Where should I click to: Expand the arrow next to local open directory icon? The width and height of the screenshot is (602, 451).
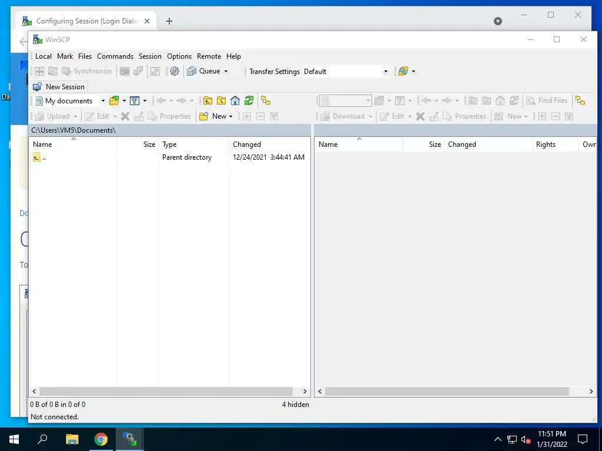click(x=125, y=101)
